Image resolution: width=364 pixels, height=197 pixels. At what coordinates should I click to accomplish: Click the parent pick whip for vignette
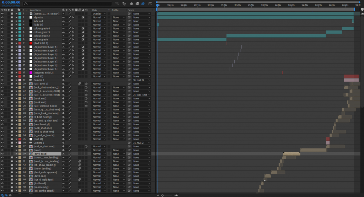129,17
